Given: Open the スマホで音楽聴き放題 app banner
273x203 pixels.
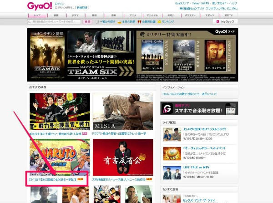Looking at the screenshot, I should (199, 108).
